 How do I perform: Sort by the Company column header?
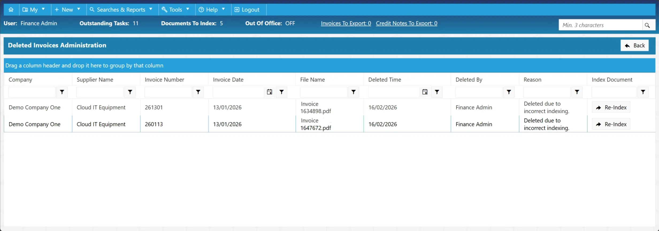[x=20, y=80]
